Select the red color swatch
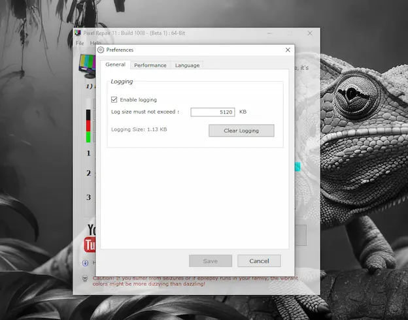The image size is (408, 320). pos(88,126)
